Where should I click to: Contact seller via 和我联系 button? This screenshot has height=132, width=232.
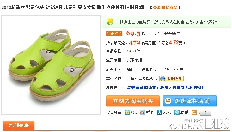pos(172,79)
